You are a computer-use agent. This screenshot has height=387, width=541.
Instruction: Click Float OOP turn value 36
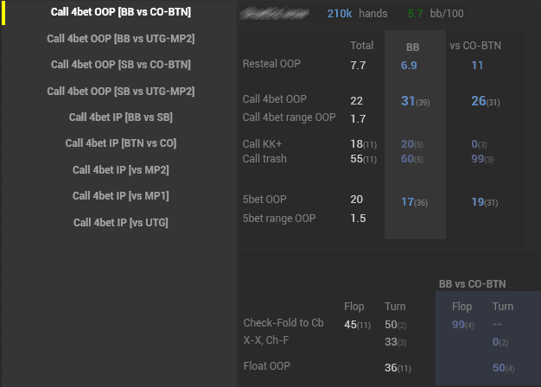coord(391,368)
